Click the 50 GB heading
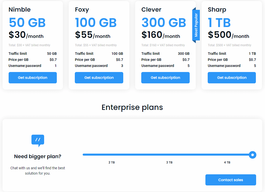 click(27, 22)
